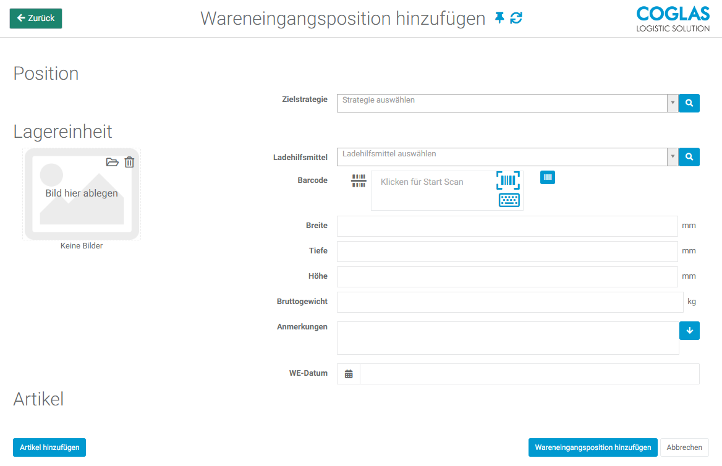Search Ladehilfsmittel with the magnifier button
The height and width of the screenshot is (466, 722).
pos(689,157)
